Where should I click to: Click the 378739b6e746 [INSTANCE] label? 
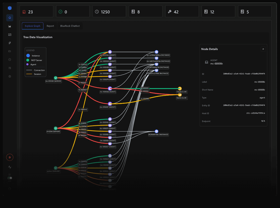(x=159, y=67)
